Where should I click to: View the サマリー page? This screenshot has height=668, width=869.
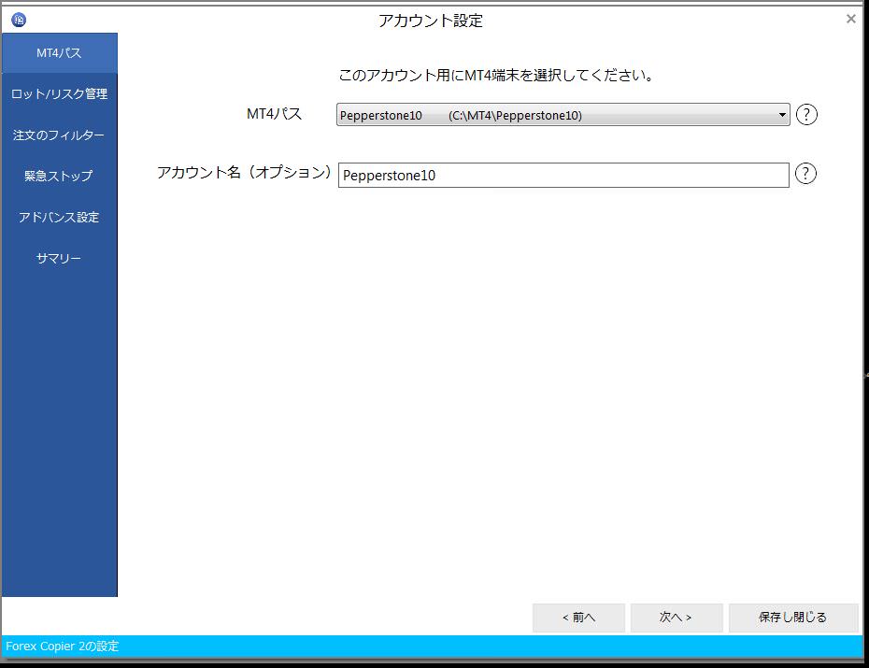pyautogui.click(x=58, y=258)
